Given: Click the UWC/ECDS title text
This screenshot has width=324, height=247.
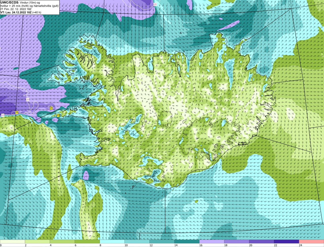Looking at the screenshot, I should point(9,3).
